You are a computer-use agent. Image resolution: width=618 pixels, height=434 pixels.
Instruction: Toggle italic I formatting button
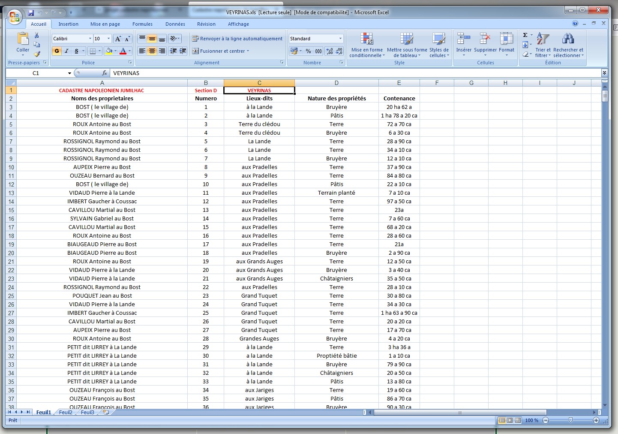tap(67, 51)
